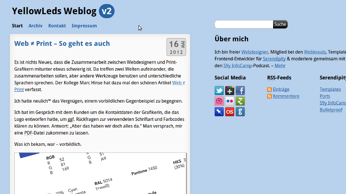
Task: Click the color codes image in the article
Action: click(x=100, y=173)
